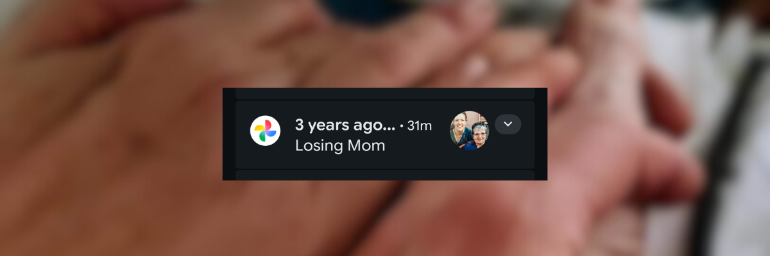Click the "31m" notification timestamp

pos(420,126)
